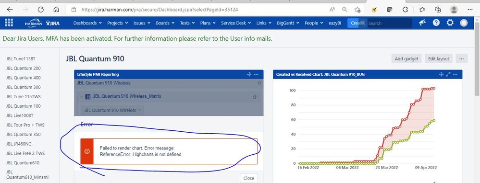
Task: Open the Boards dropdown menu
Action: tap(165, 23)
